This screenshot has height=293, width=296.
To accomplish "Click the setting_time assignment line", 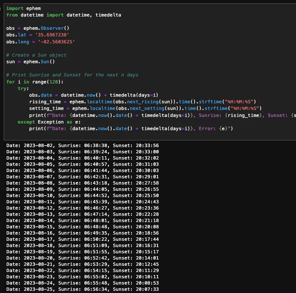I will point(145,108).
